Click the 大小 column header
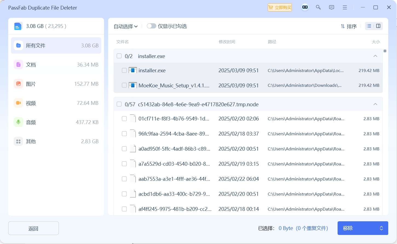The width and height of the screenshot is (397, 244). [376, 42]
